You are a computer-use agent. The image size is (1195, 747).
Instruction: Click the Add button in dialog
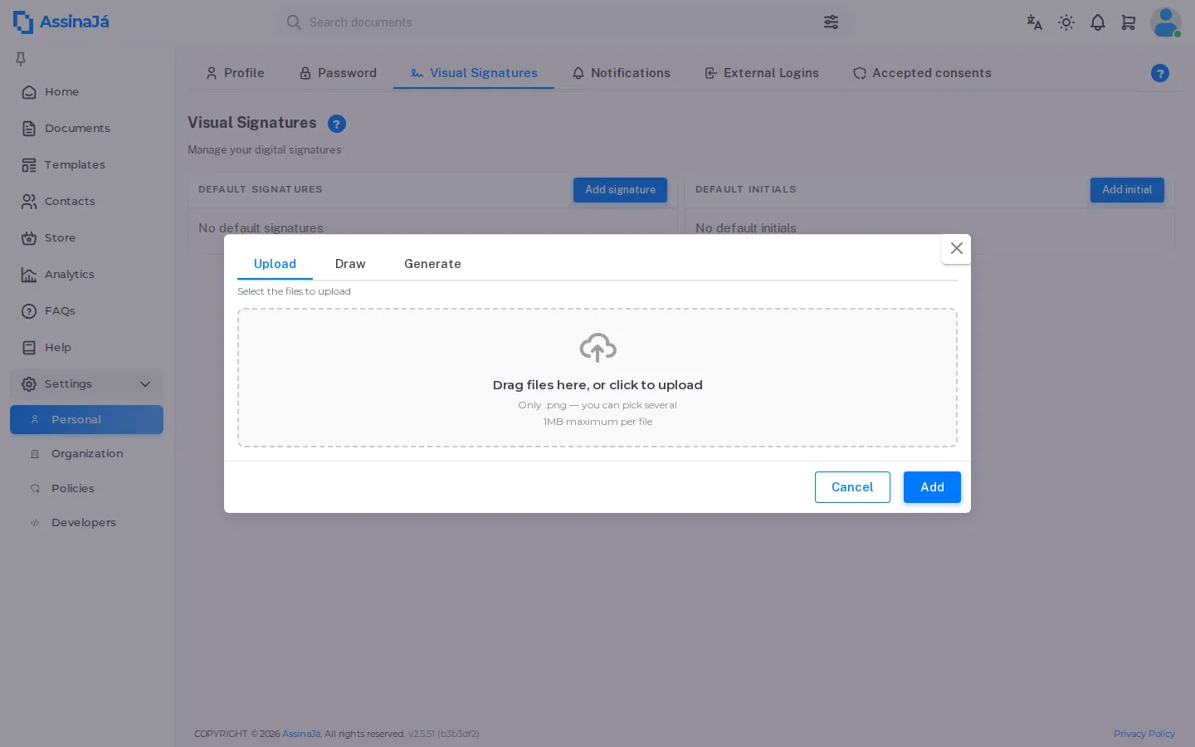(x=932, y=487)
